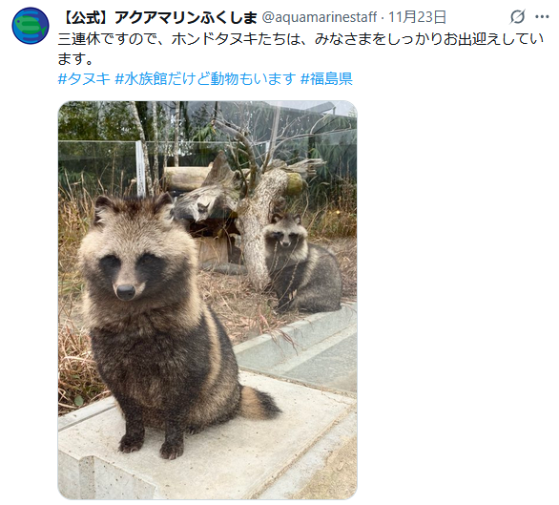559x505 pixels.
Task: Click the Grok explain-post icon
Action: (x=518, y=17)
